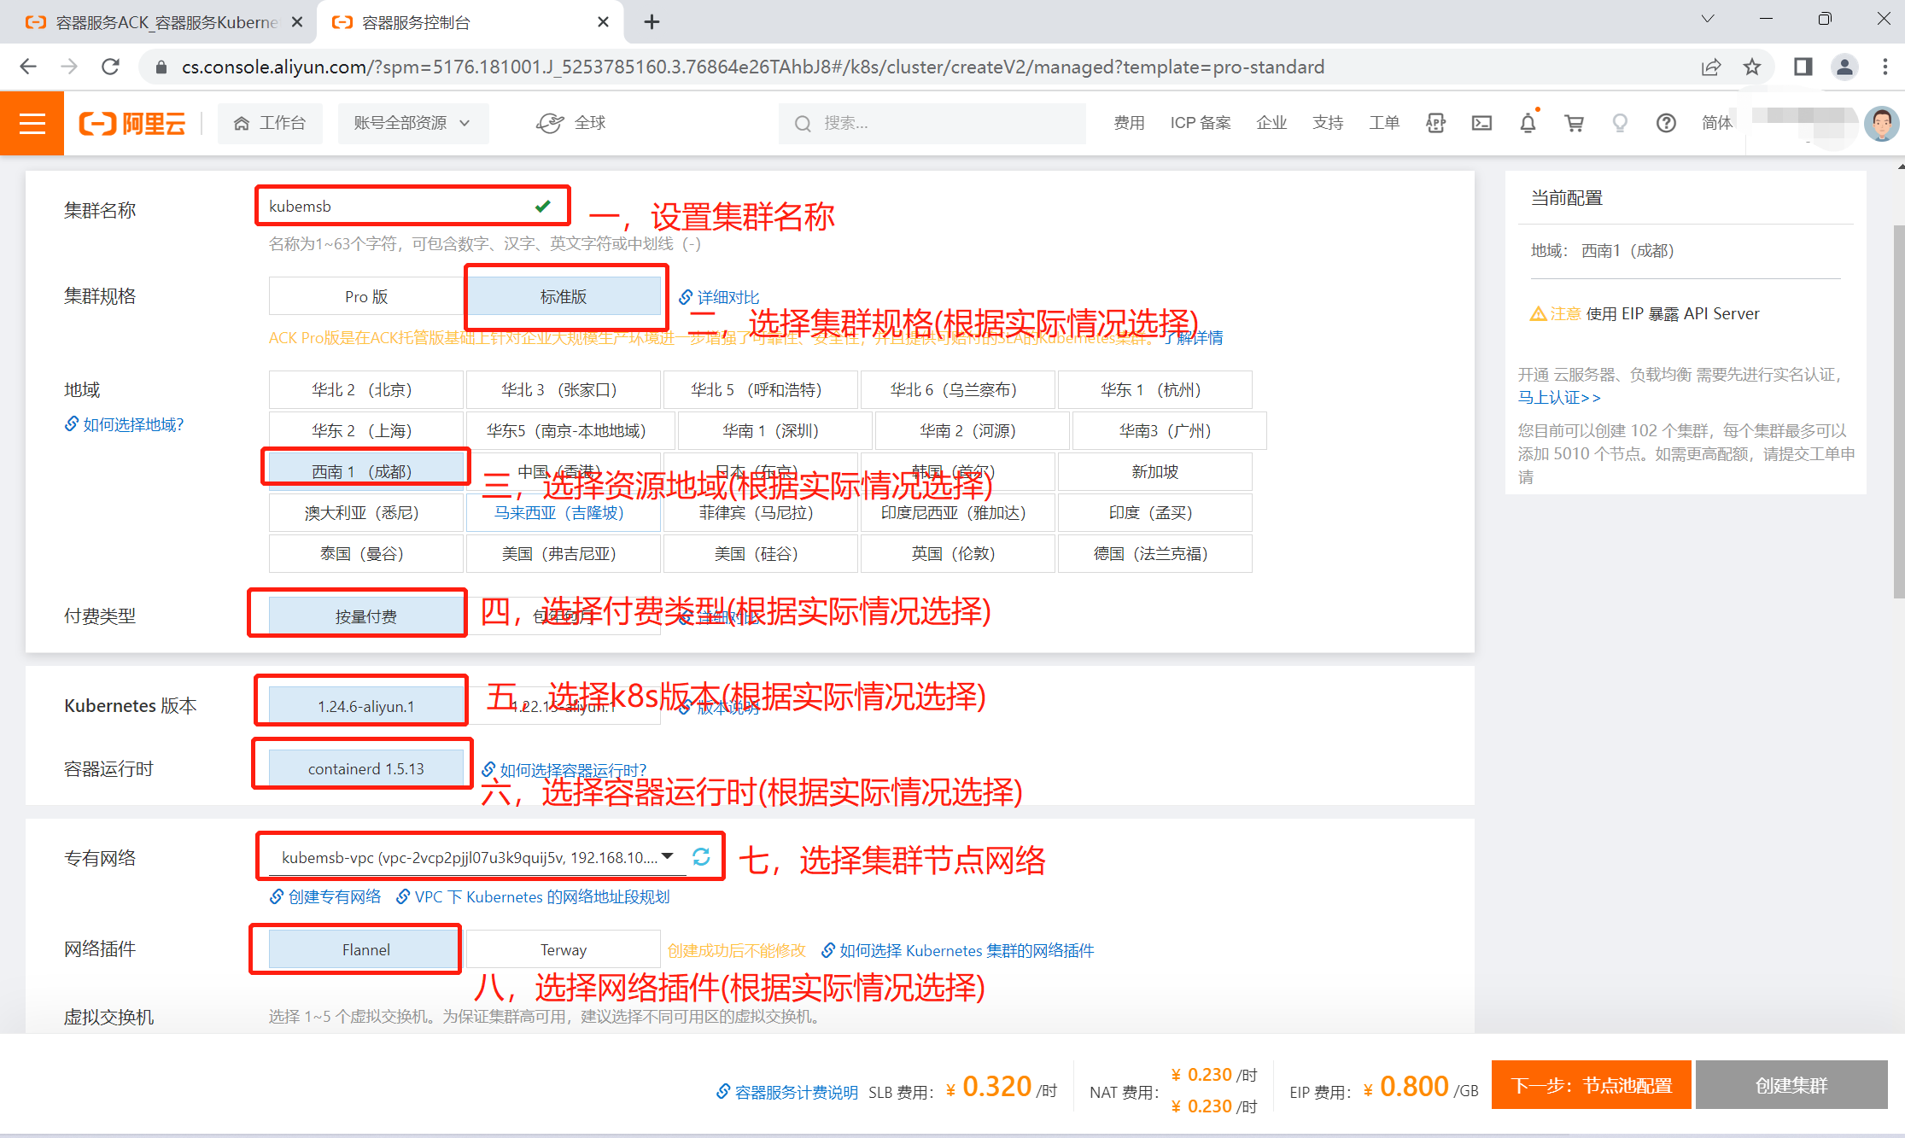This screenshot has height=1138, width=1905.
Task: Expand the kubemsb-vpc VPC dropdown
Action: (477, 857)
